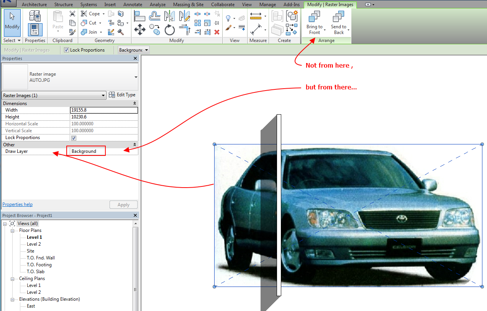
Task: Activate the Rotate tool
Action: click(x=170, y=30)
